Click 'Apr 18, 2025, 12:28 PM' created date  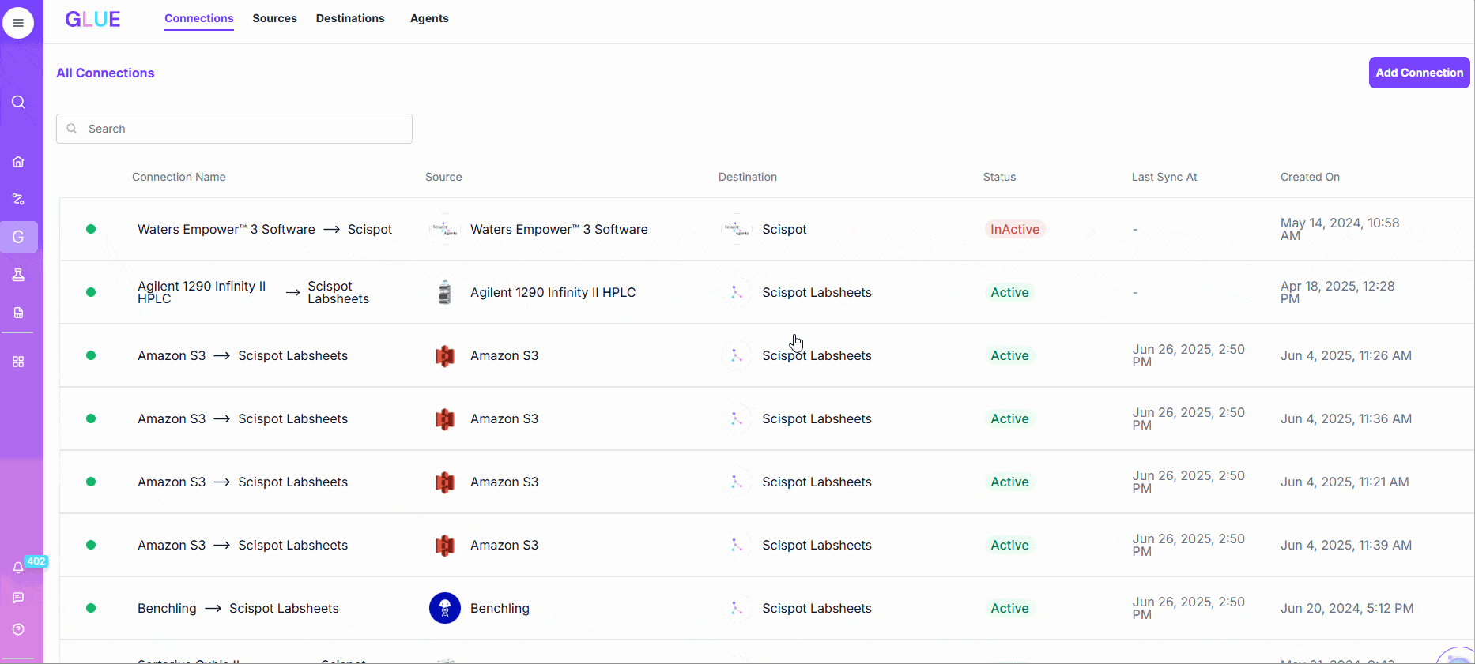[x=1337, y=292]
